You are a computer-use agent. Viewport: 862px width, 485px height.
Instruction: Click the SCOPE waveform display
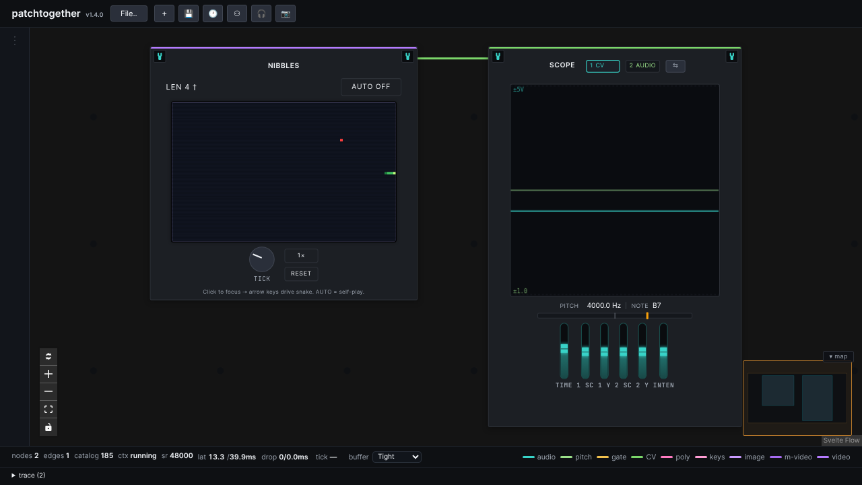(x=615, y=190)
